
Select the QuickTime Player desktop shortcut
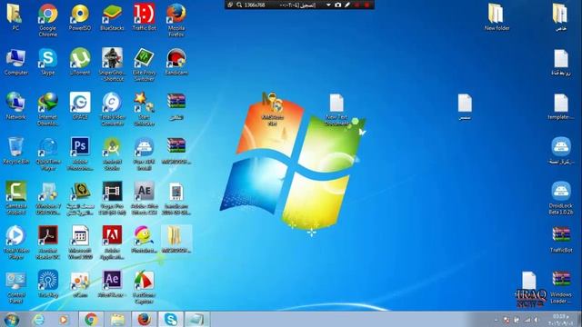[x=48, y=153]
